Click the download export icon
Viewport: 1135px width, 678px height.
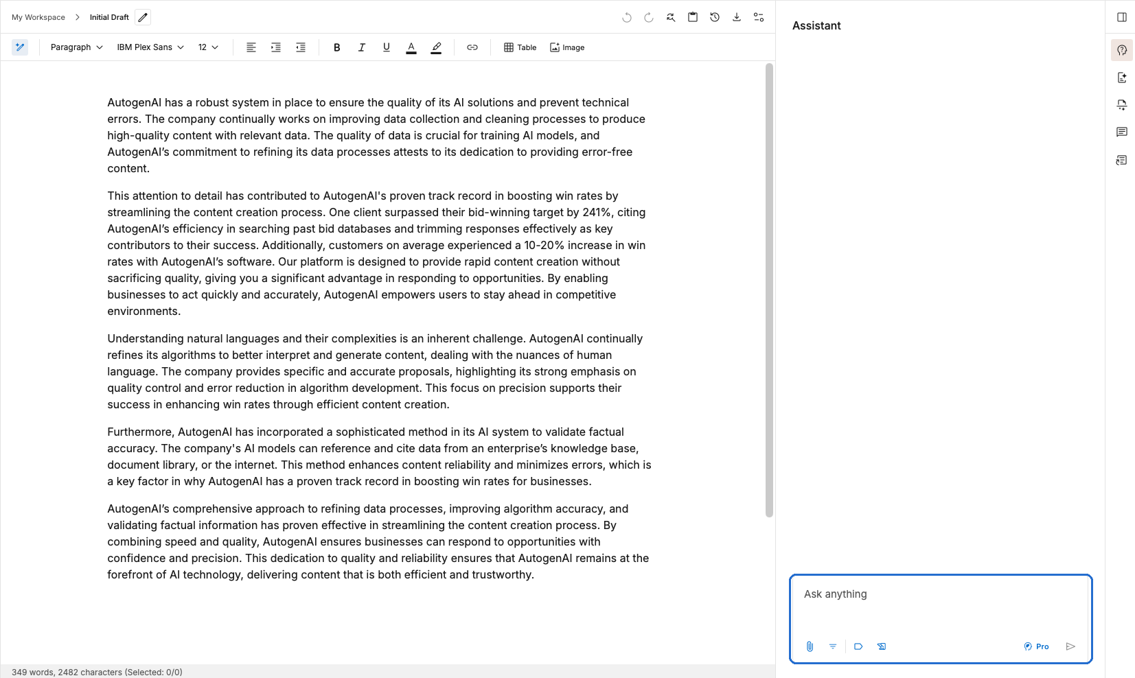tap(737, 17)
